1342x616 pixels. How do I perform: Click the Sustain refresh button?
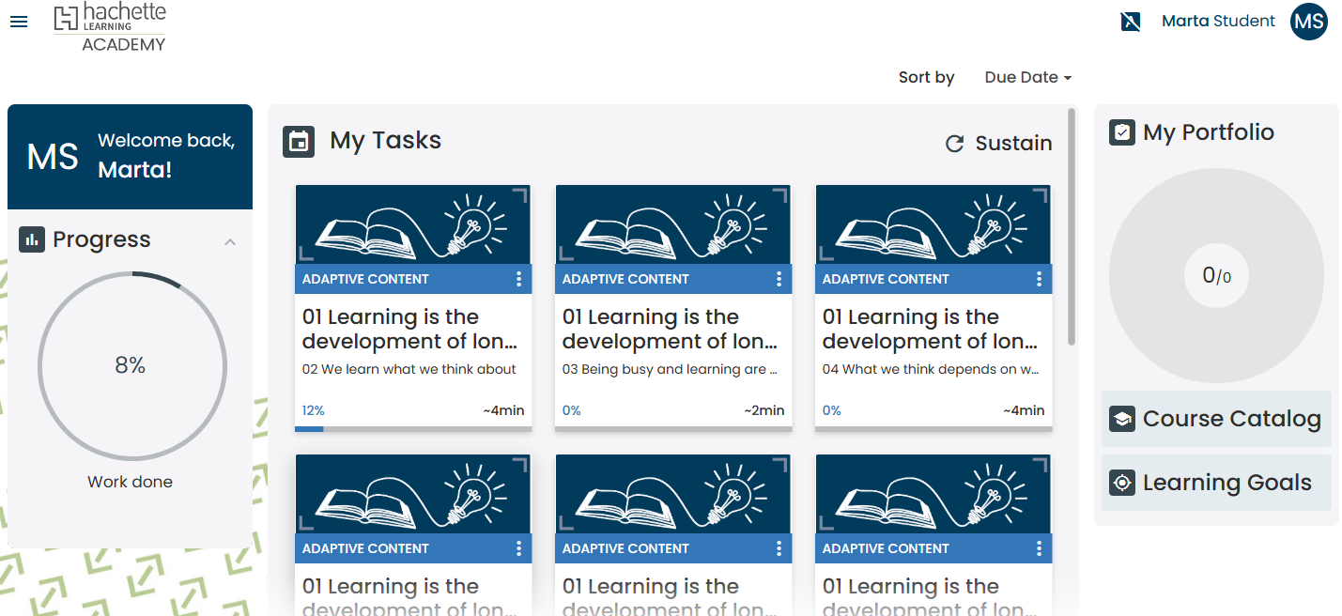point(998,144)
